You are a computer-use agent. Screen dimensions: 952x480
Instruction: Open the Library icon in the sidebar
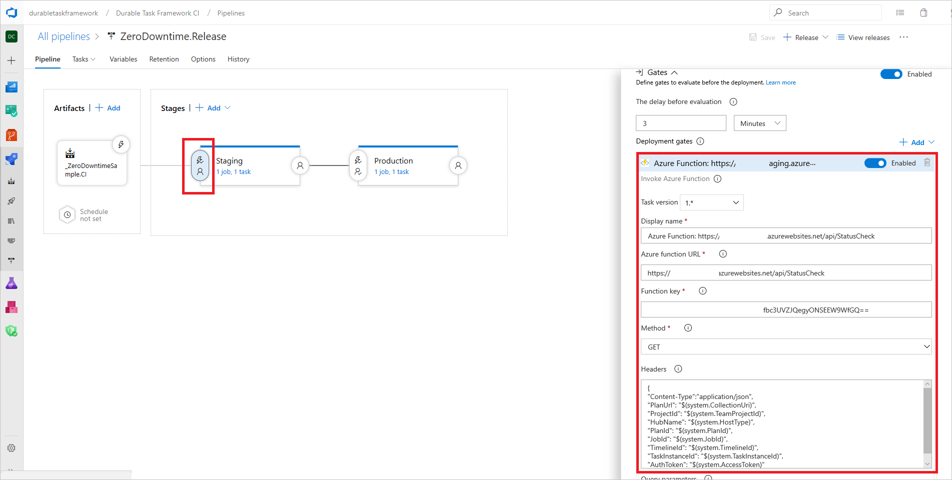point(12,220)
